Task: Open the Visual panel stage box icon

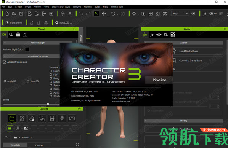Action: [x=18, y=35]
